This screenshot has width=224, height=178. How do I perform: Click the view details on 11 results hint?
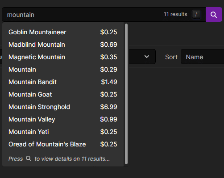[x=59, y=159]
